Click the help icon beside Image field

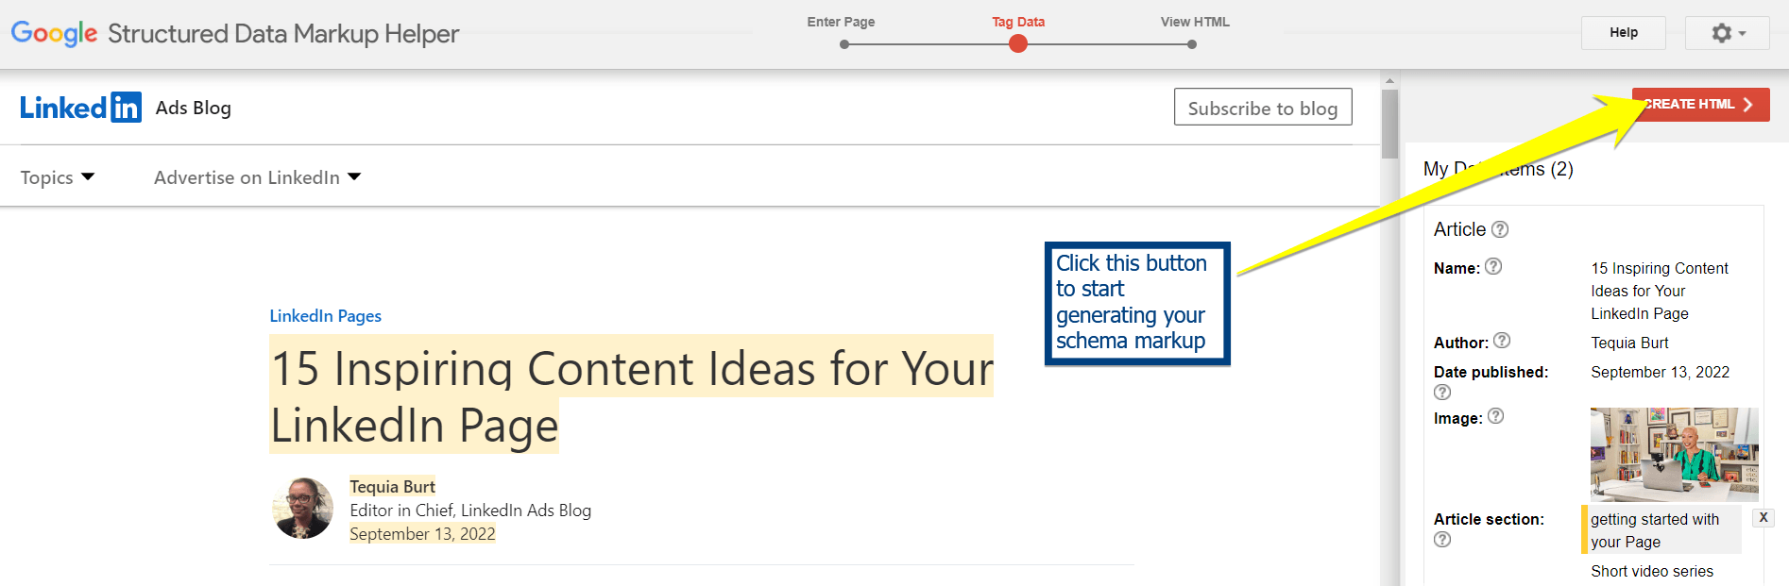coord(1495,416)
